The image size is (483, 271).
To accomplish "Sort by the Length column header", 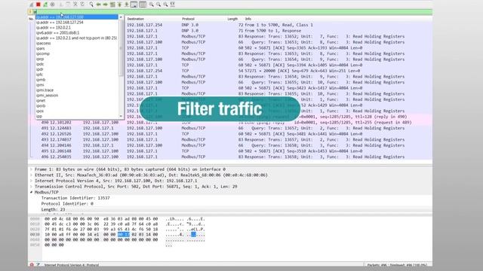I will pyautogui.click(x=232, y=19).
